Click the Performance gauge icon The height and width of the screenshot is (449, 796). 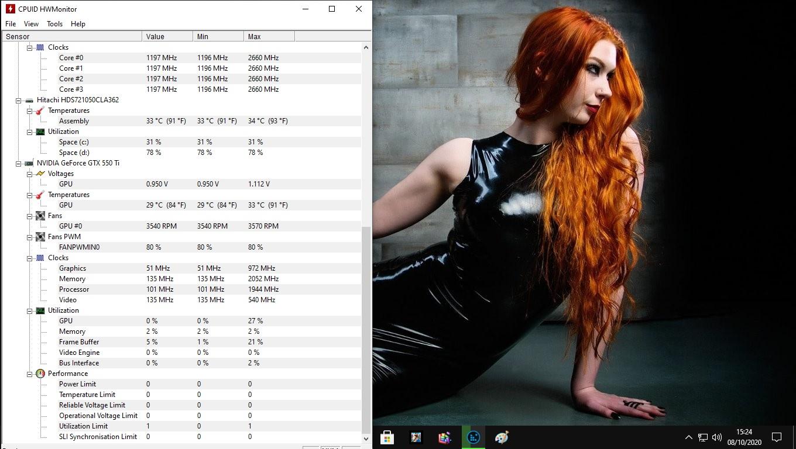pyautogui.click(x=40, y=374)
